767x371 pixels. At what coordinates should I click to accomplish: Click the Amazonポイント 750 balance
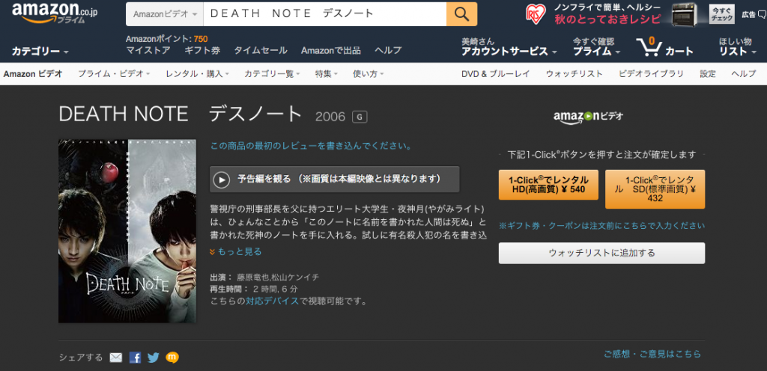167,39
